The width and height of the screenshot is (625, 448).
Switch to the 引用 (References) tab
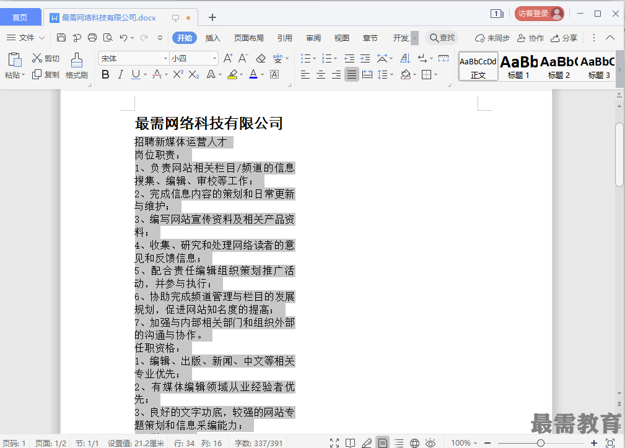click(x=284, y=38)
